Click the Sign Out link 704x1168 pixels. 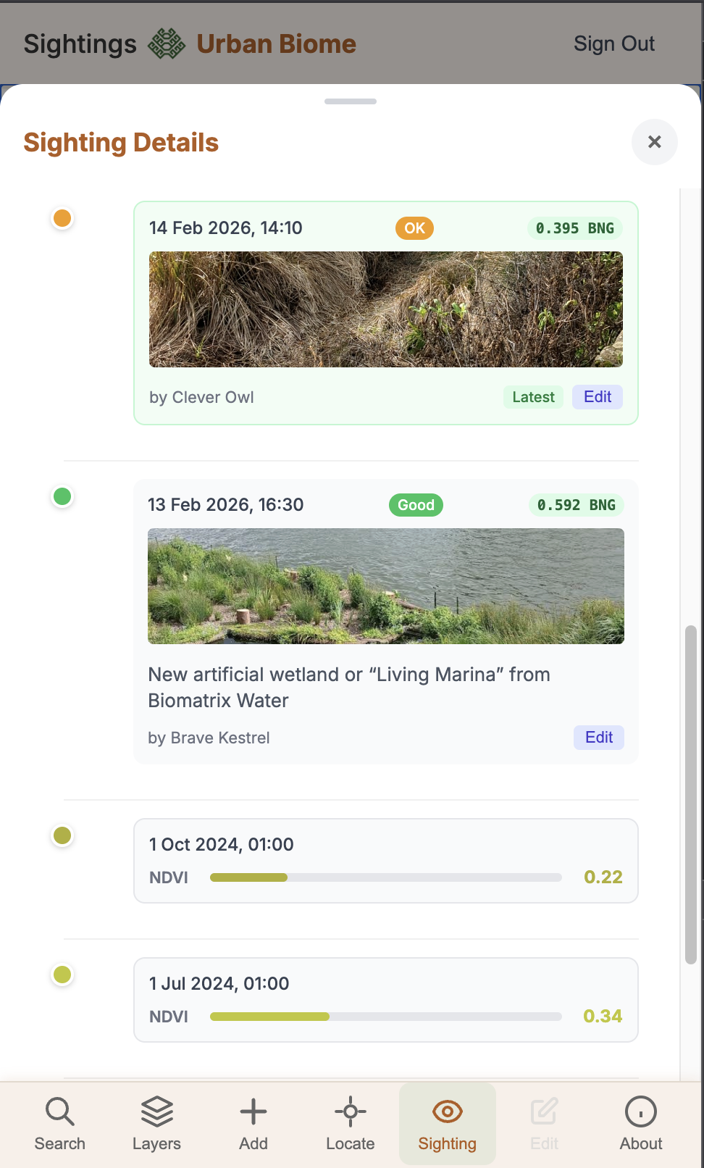pos(614,44)
